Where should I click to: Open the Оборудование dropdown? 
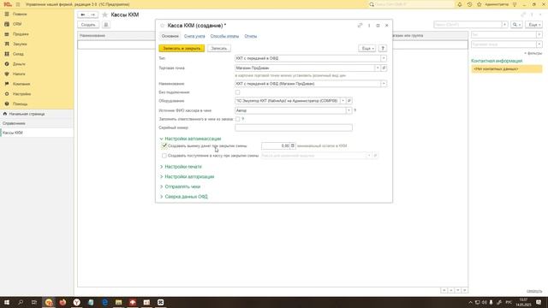(343, 101)
